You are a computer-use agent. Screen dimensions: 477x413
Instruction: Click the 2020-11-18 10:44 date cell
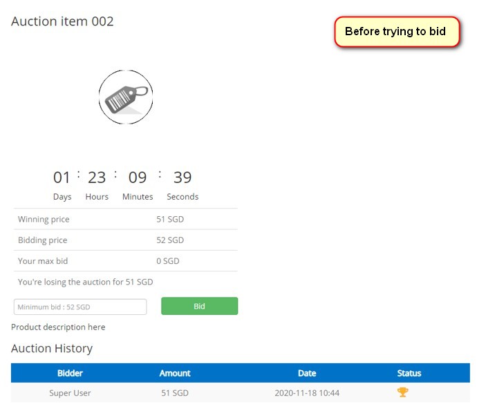[307, 393]
